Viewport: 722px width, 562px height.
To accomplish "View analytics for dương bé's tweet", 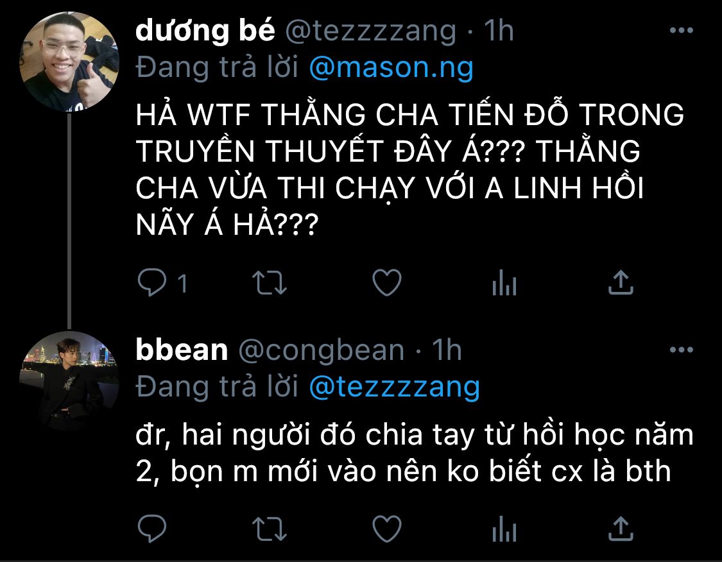I will pos(504,282).
